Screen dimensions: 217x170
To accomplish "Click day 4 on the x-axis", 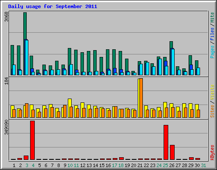I will (33, 165).
